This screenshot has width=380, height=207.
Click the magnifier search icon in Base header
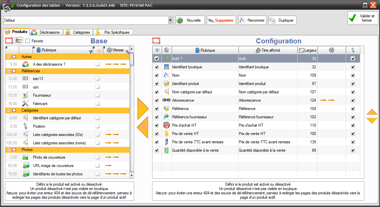[x=127, y=52]
